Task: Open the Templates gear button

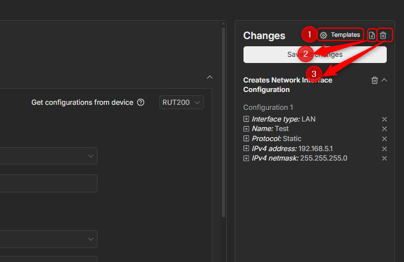Action: click(340, 35)
